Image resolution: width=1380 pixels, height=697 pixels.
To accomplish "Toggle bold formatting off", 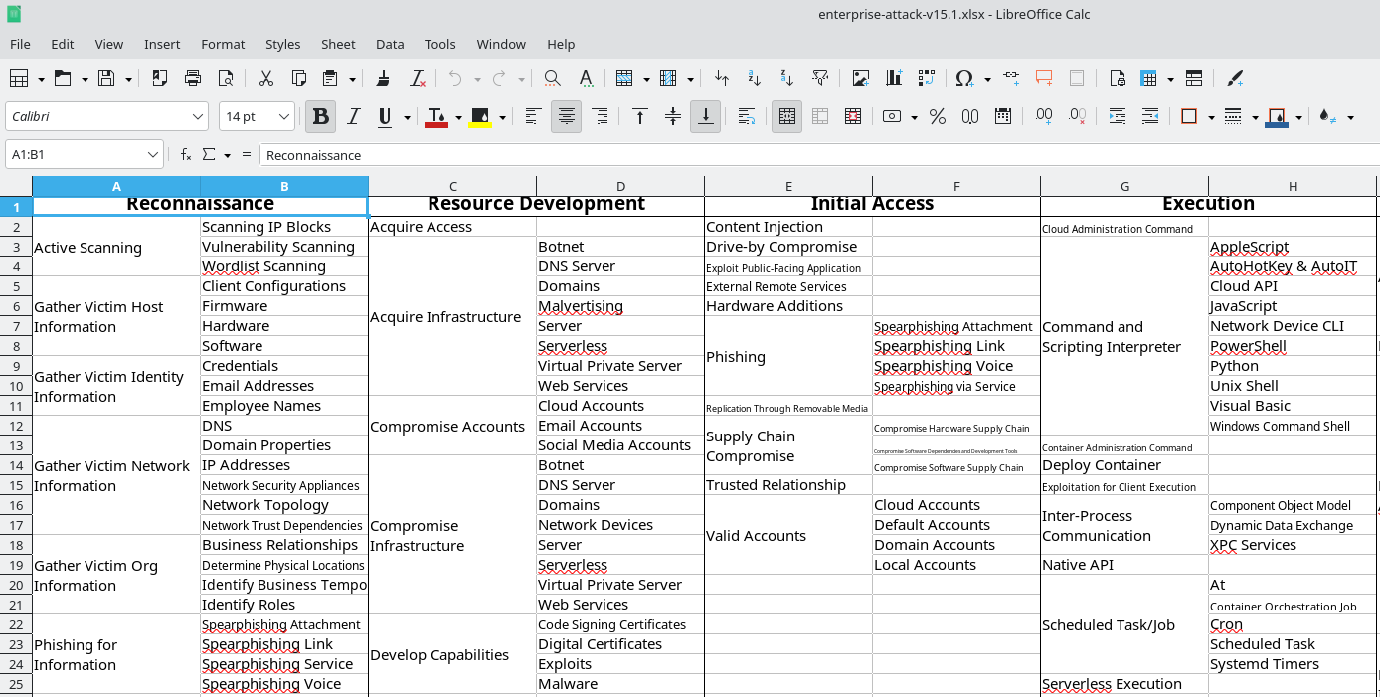I will (x=320, y=116).
